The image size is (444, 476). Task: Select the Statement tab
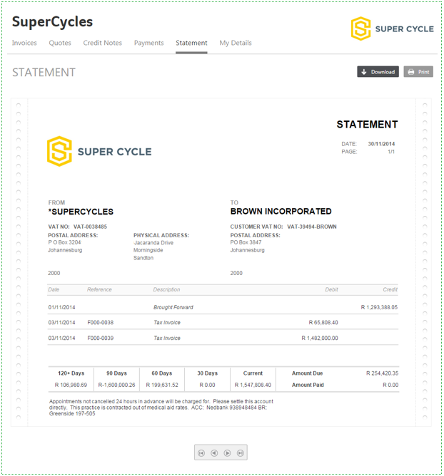tap(191, 43)
